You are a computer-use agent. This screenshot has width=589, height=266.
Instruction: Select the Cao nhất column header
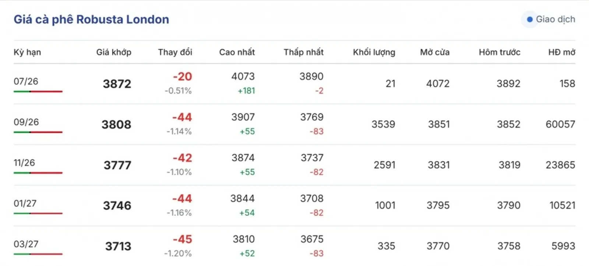coord(237,52)
